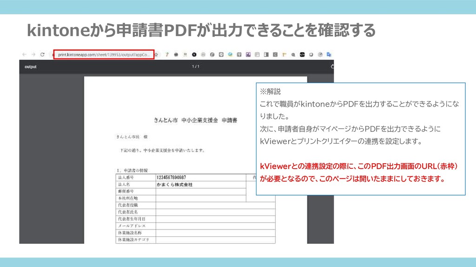Click the '休業施設名称' row label
476x267 pixels.
pyautogui.click(x=130, y=233)
